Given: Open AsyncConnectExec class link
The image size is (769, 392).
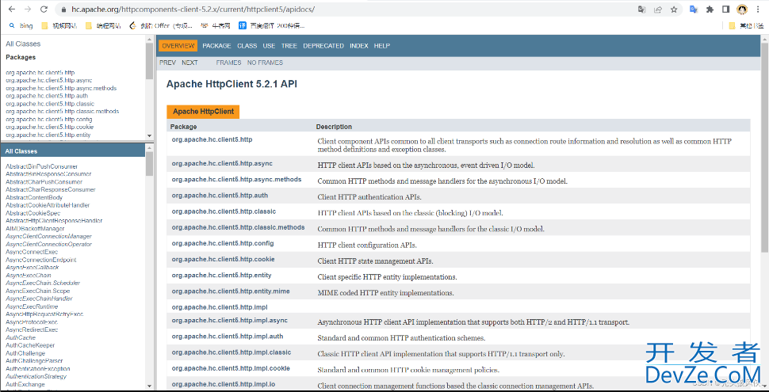Looking at the screenshot, I should point(32,252).
